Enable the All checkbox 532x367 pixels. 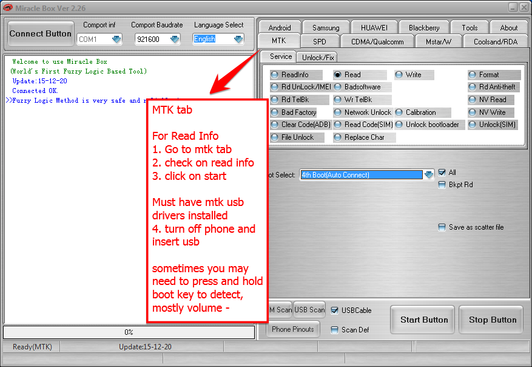tap(442, 172)
